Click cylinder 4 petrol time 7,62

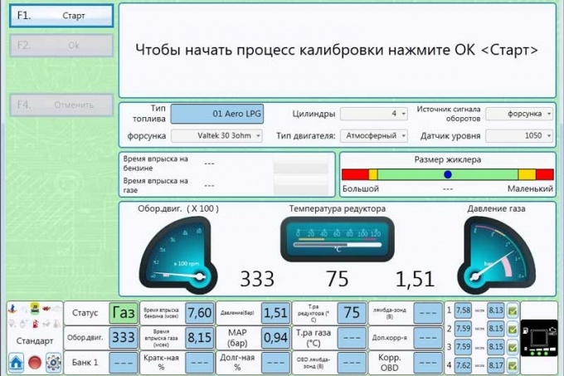pyautogui.click(x=463, y=365)
